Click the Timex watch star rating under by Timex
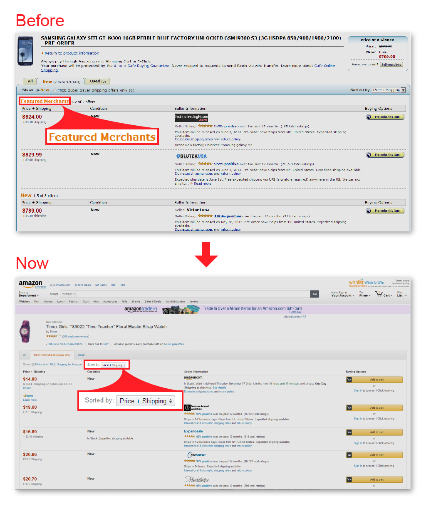The width and height of the screenshot is (426, 509). pos(52,336)
